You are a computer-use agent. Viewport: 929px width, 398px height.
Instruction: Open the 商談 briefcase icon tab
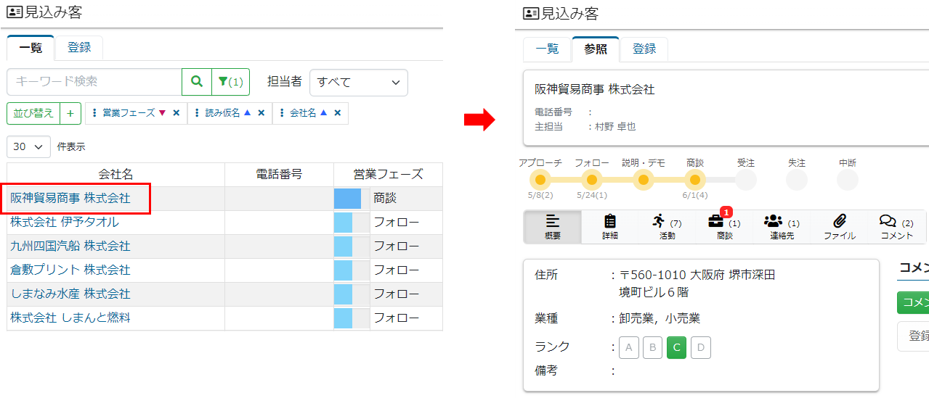(723, 227)
